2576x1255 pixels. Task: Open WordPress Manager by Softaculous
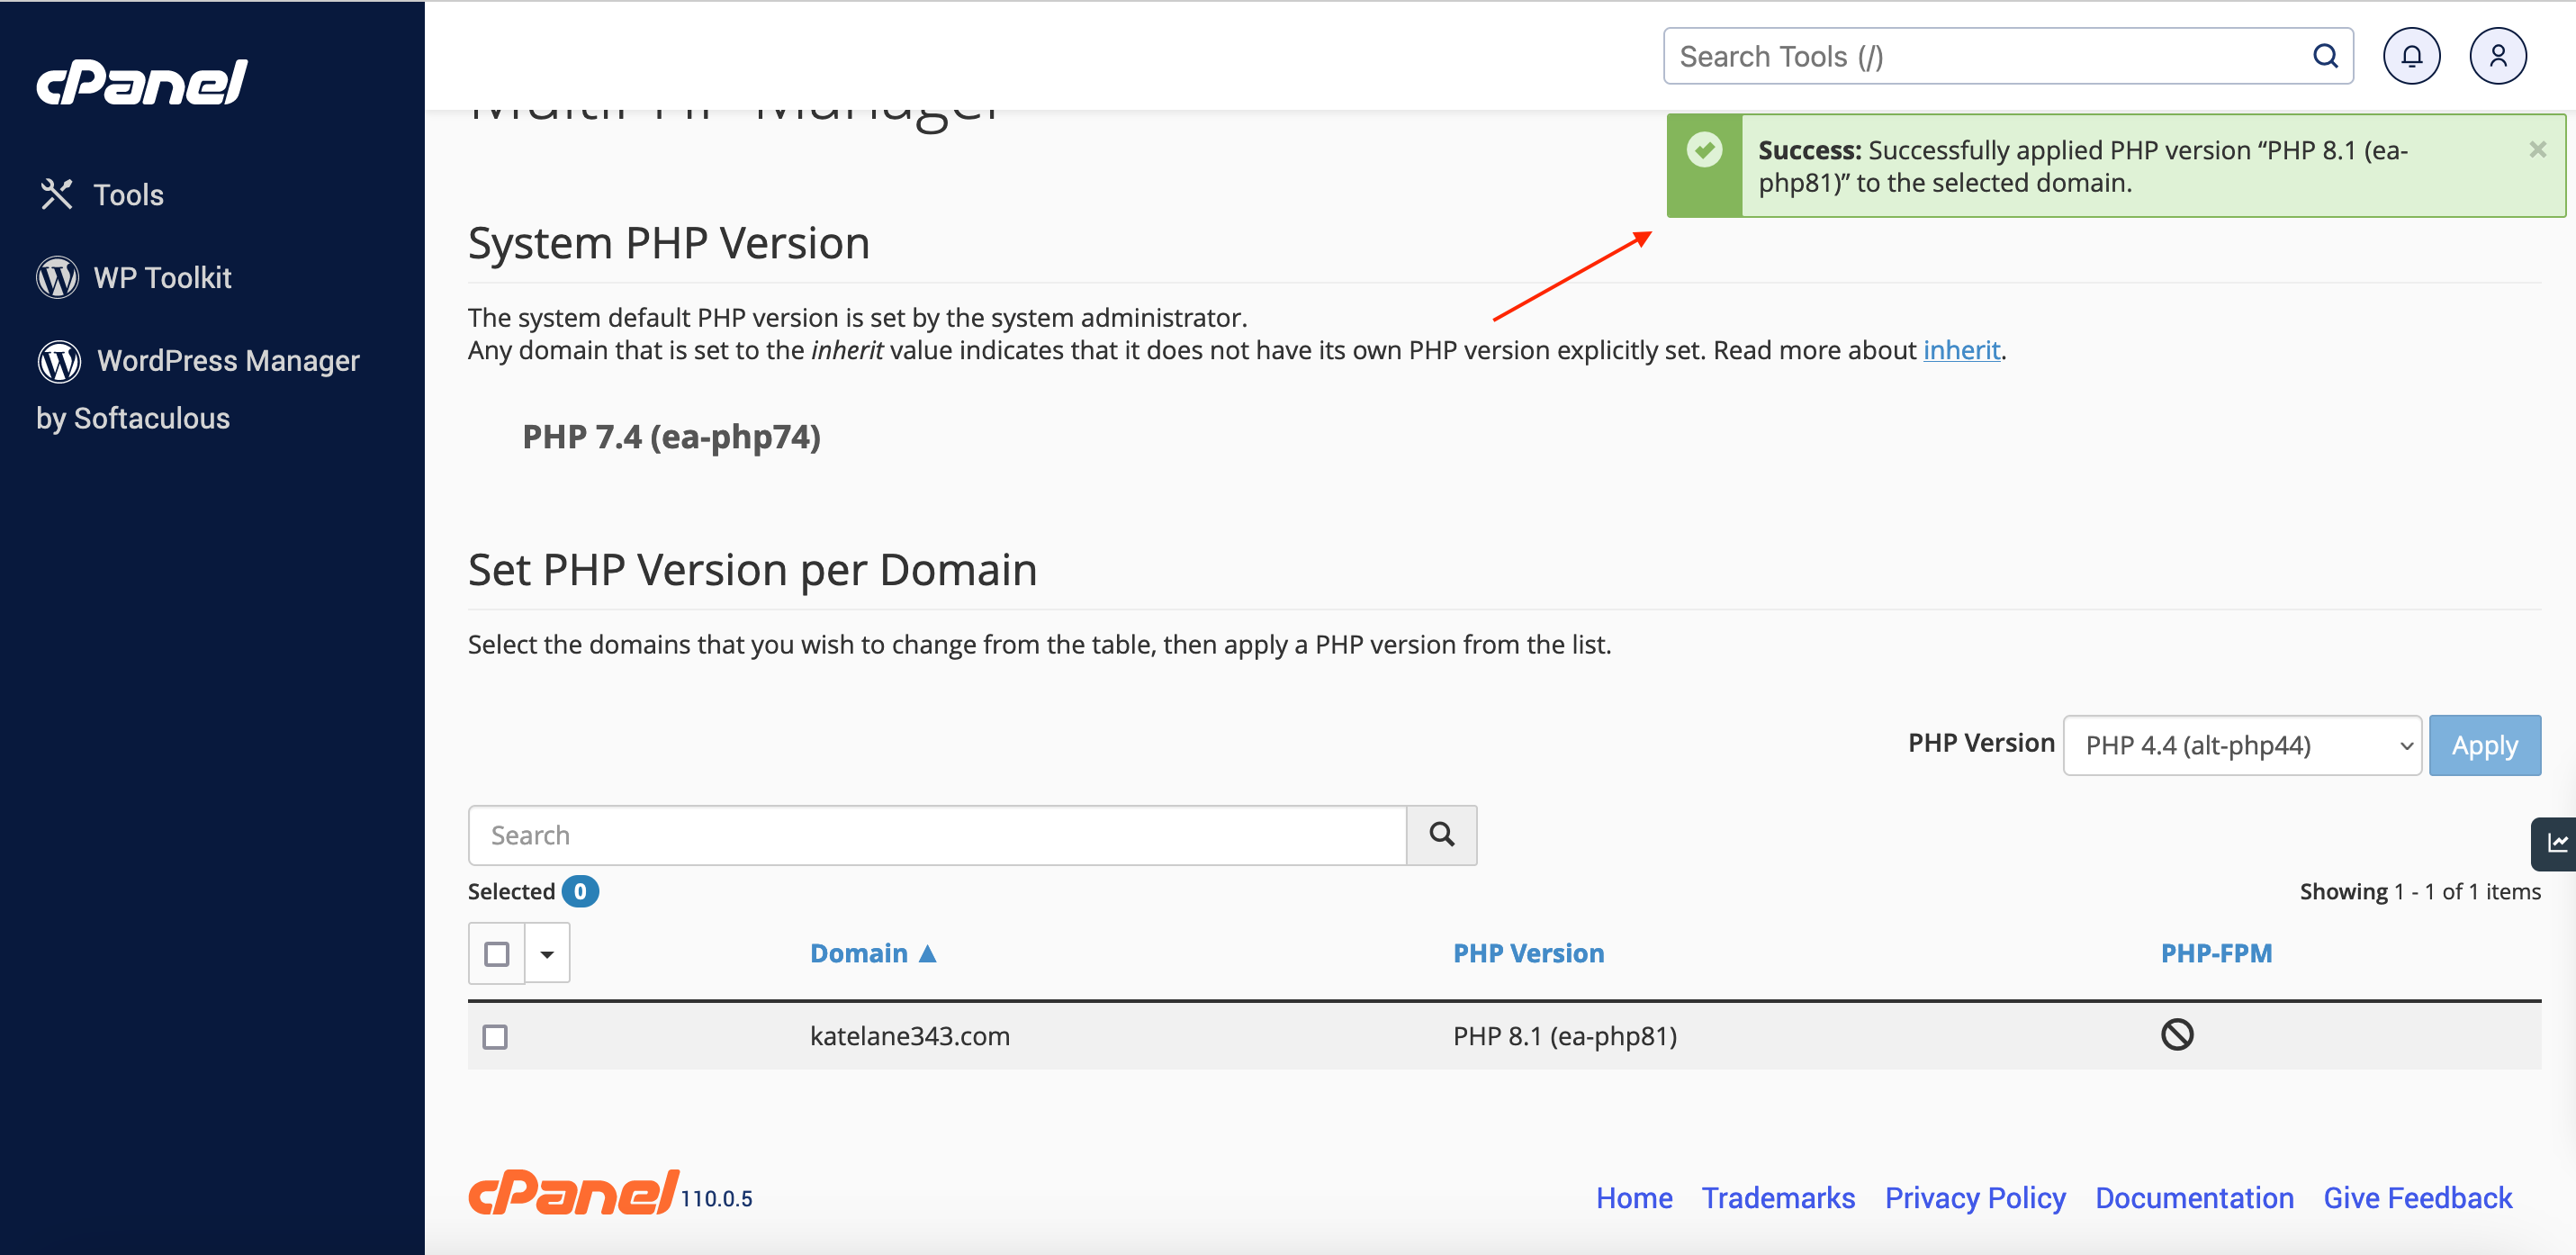coord(198,389)
